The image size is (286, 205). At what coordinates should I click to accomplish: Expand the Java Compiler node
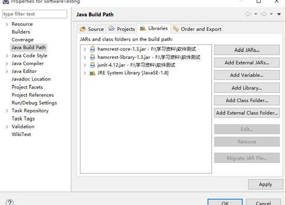point(7,64)
